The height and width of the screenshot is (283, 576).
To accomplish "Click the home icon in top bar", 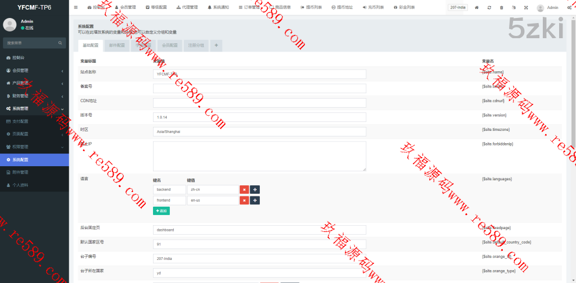I will (x=477, y=8).
